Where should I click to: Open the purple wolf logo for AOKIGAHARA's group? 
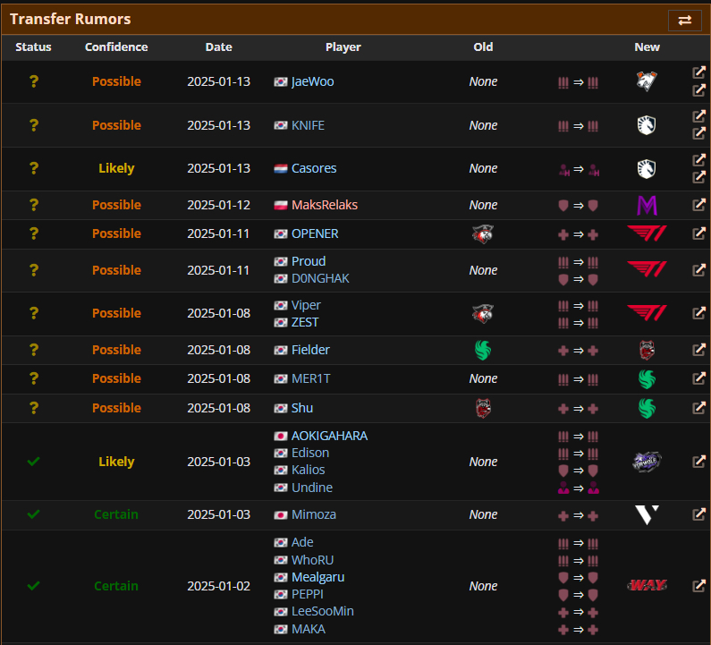point(648,462)
